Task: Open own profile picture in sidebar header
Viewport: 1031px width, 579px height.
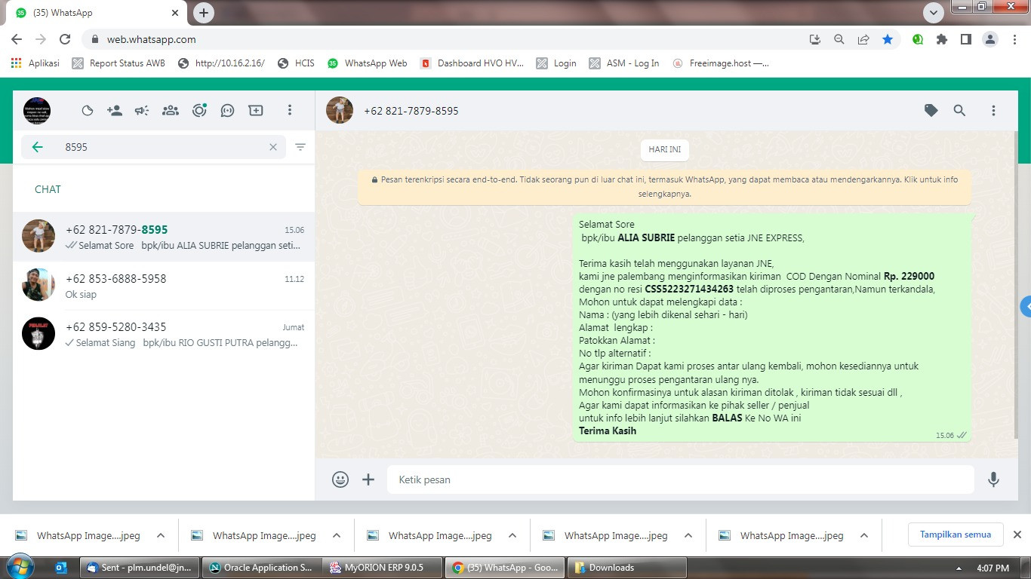Action: [x=37, y=111]
